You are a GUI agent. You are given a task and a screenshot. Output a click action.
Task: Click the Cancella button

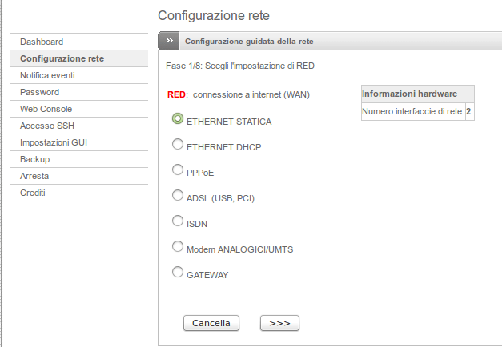coord(211,323)
